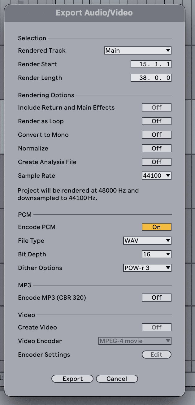Click the Render Start value field
The width and height of the screenshot is (195, 405).
point(151,64)
